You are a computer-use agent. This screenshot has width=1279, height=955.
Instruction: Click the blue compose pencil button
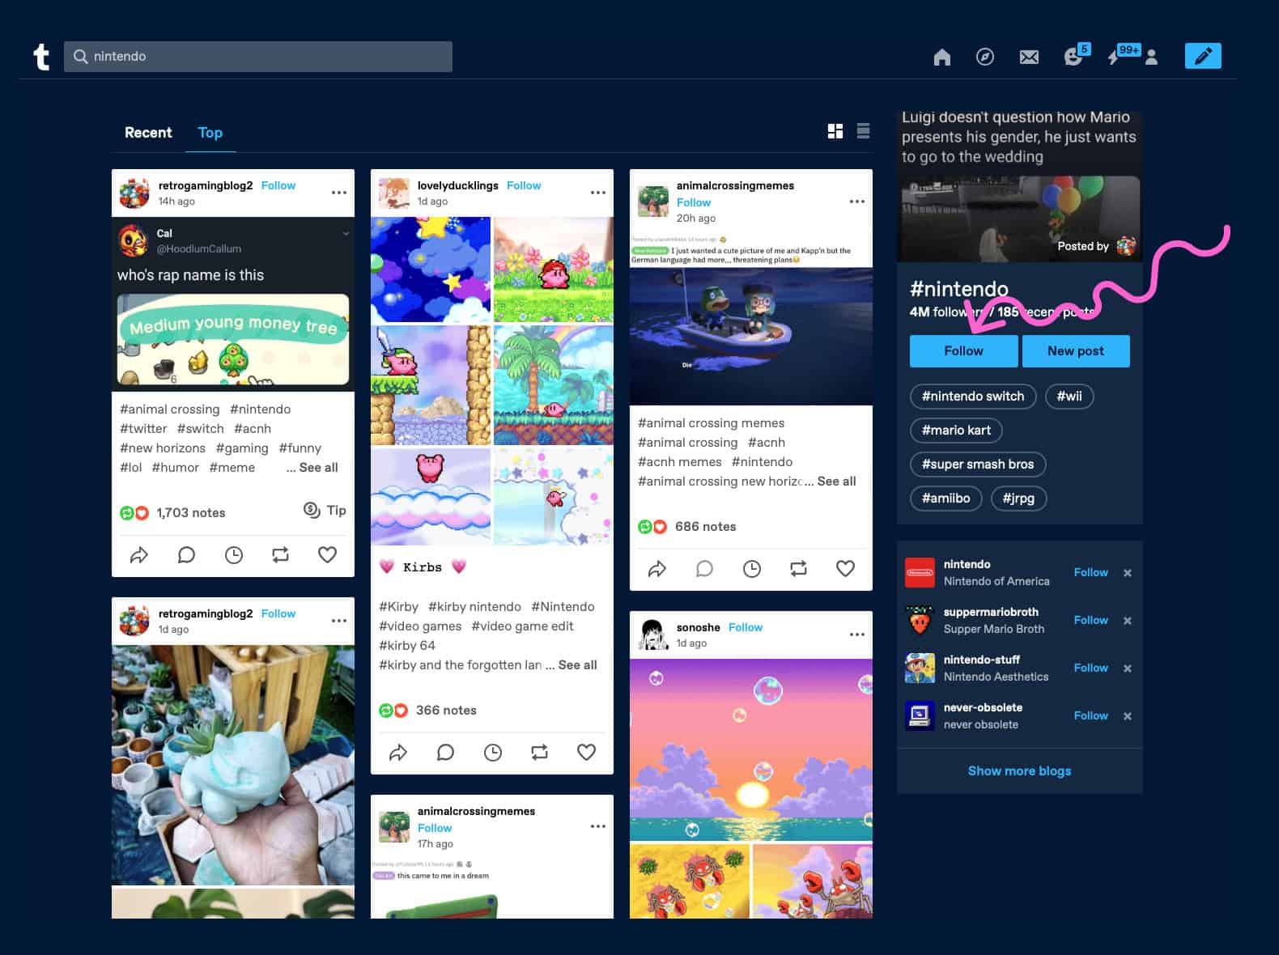pyautogui.click(x=1203, y=56)
